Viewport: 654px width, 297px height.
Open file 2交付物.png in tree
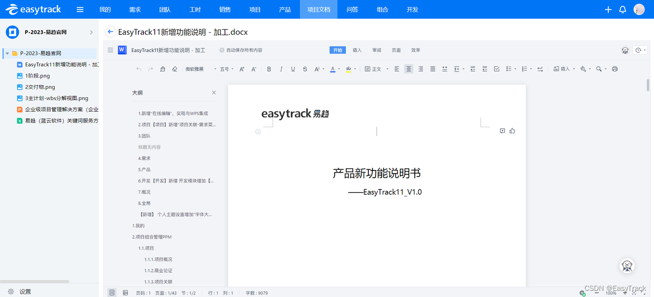coord(40,87)
